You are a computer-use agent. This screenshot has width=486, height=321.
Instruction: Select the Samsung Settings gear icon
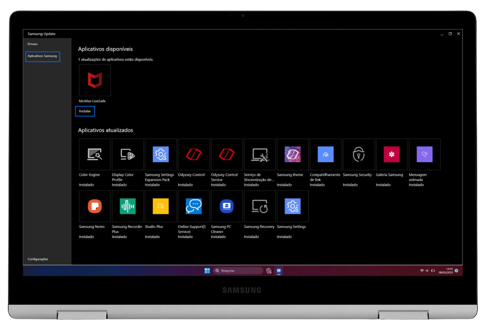[x=293, y=206]
